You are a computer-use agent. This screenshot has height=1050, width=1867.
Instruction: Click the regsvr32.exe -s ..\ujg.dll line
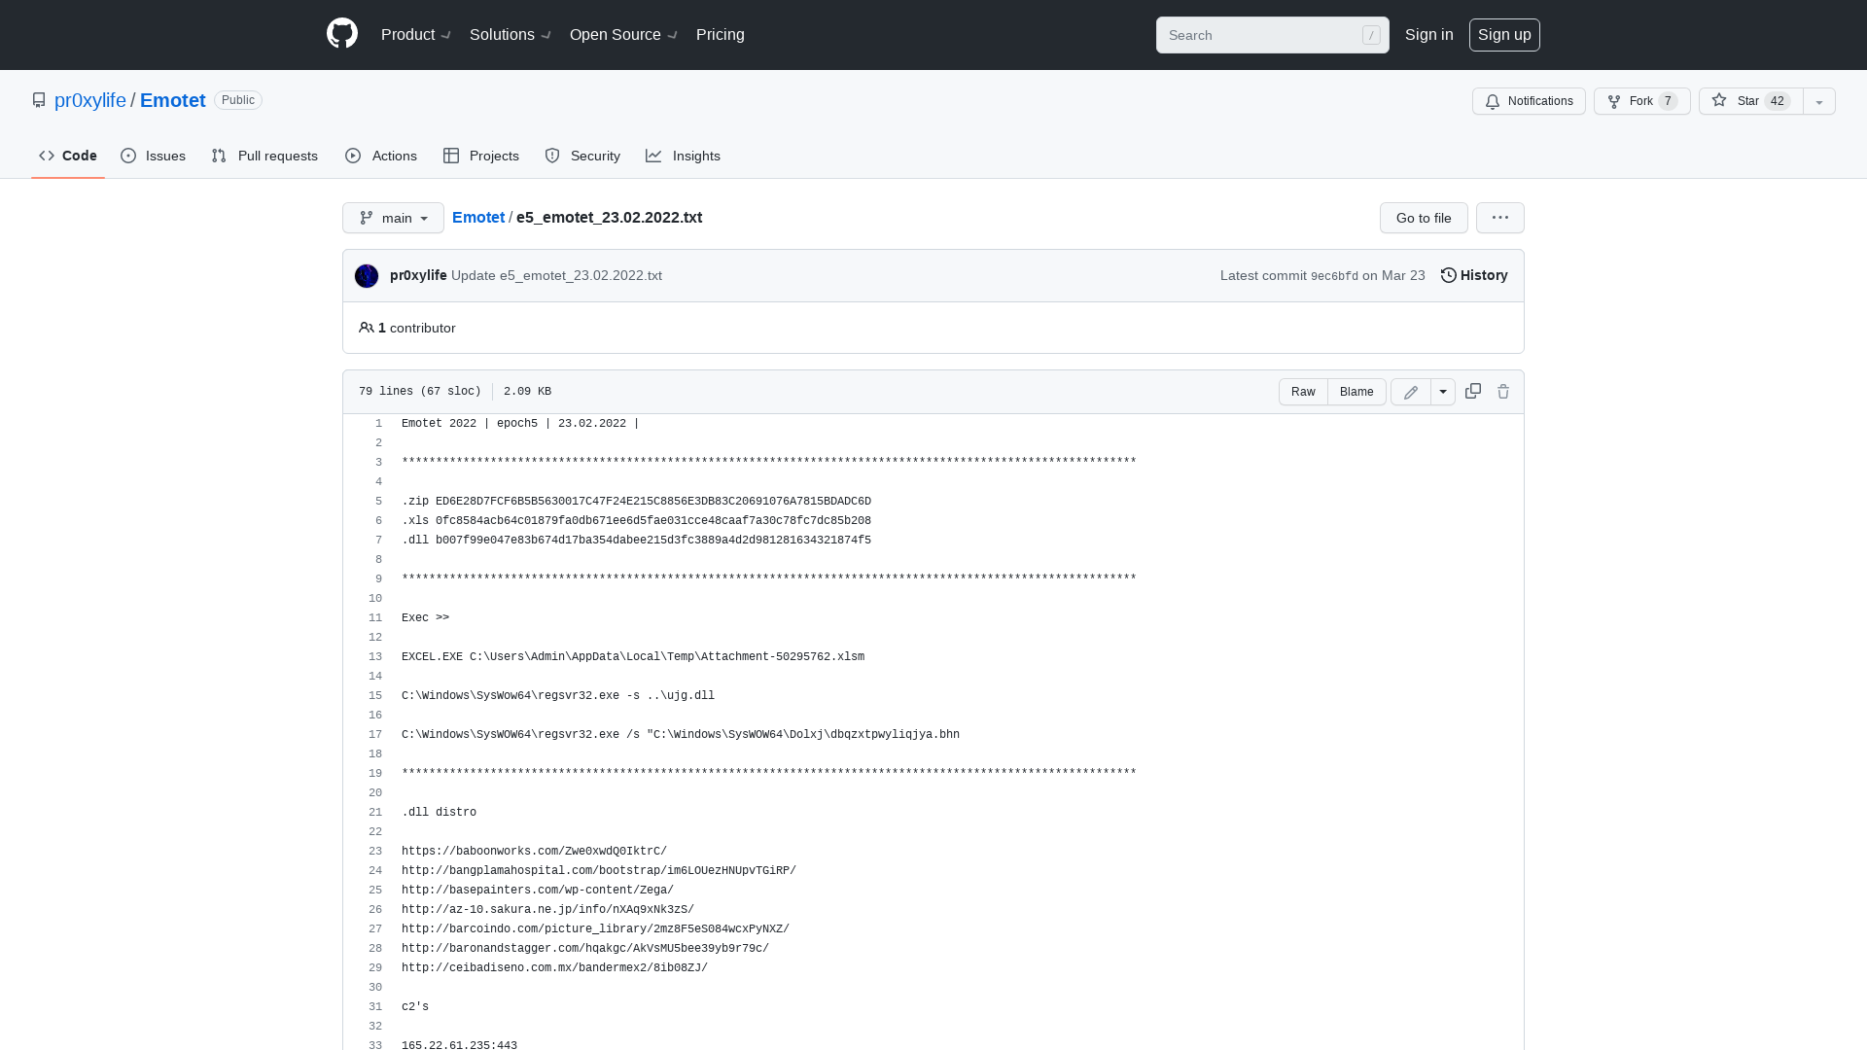pos(558,696)
